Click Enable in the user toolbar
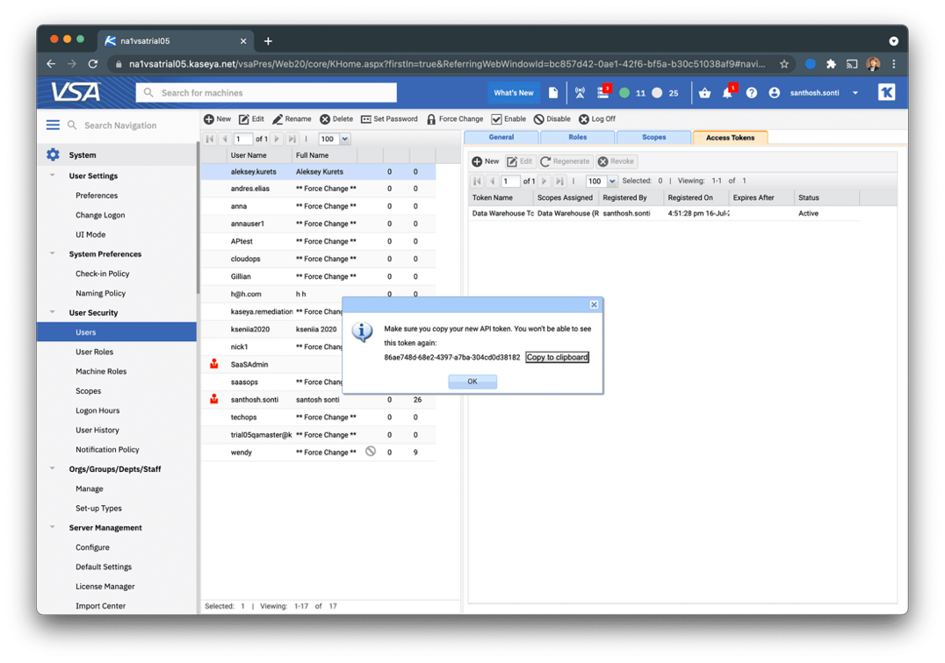The image size is (945, 663). [x=509, y=119]
